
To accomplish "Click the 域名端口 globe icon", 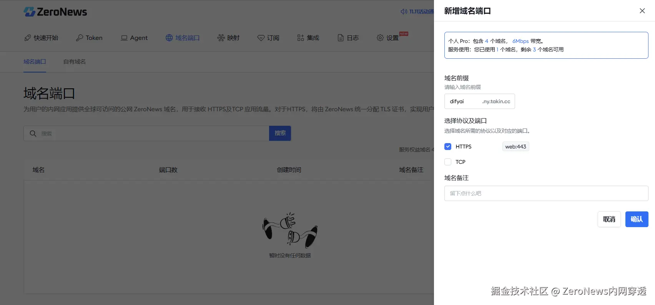I will [169, 38].
